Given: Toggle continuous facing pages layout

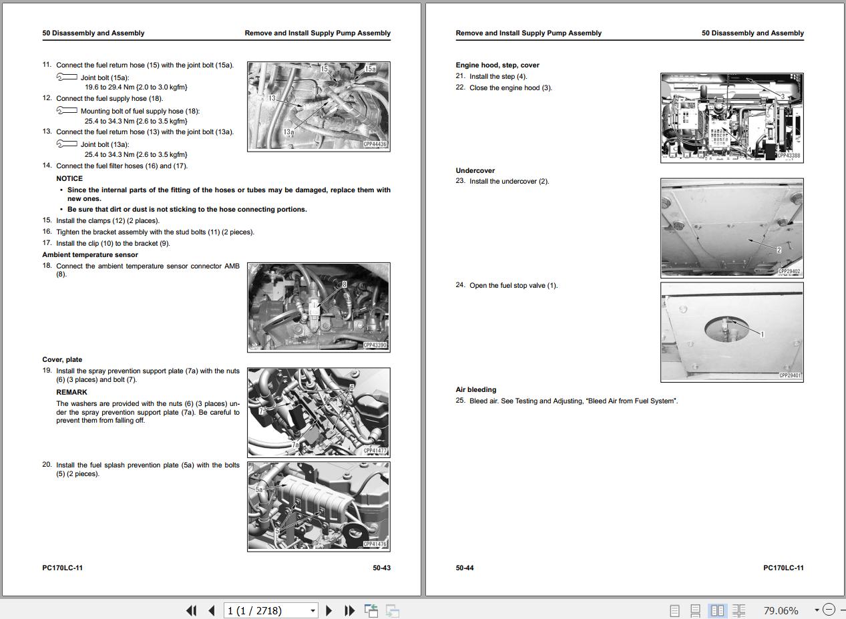Looking at the screenshot, I should [x=738, y=610].
